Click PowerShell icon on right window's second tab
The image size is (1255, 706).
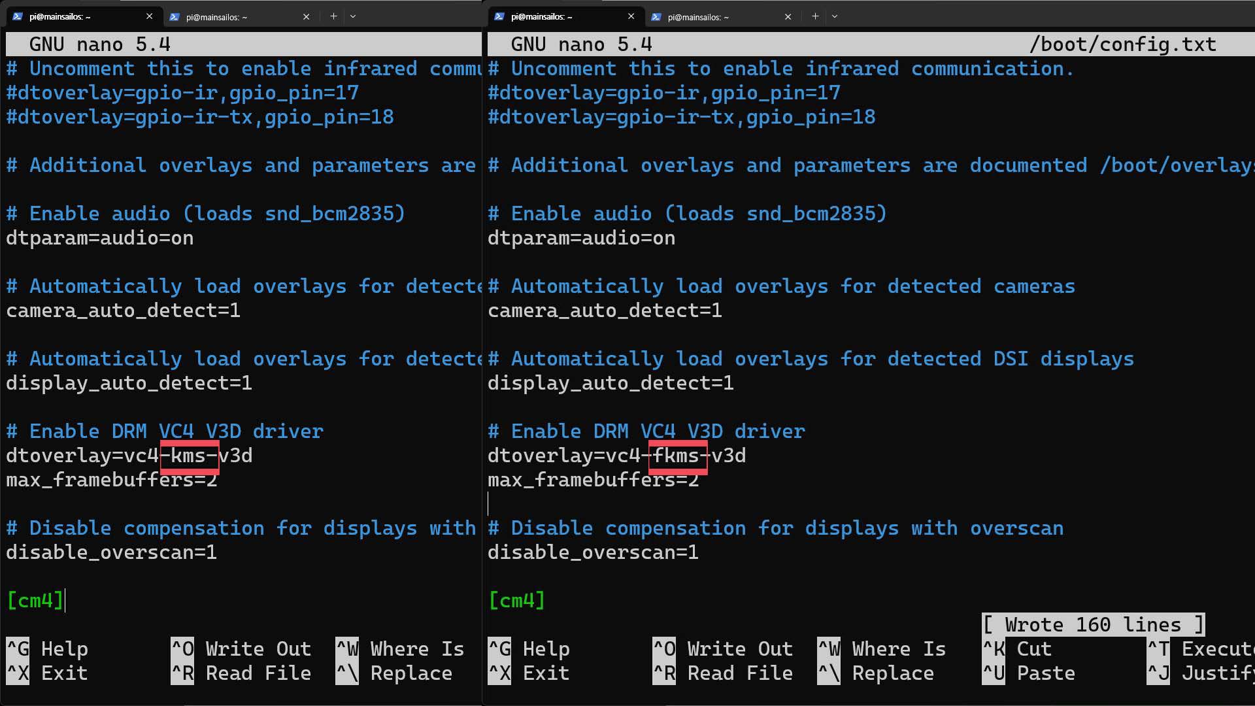tap(656, 17)
